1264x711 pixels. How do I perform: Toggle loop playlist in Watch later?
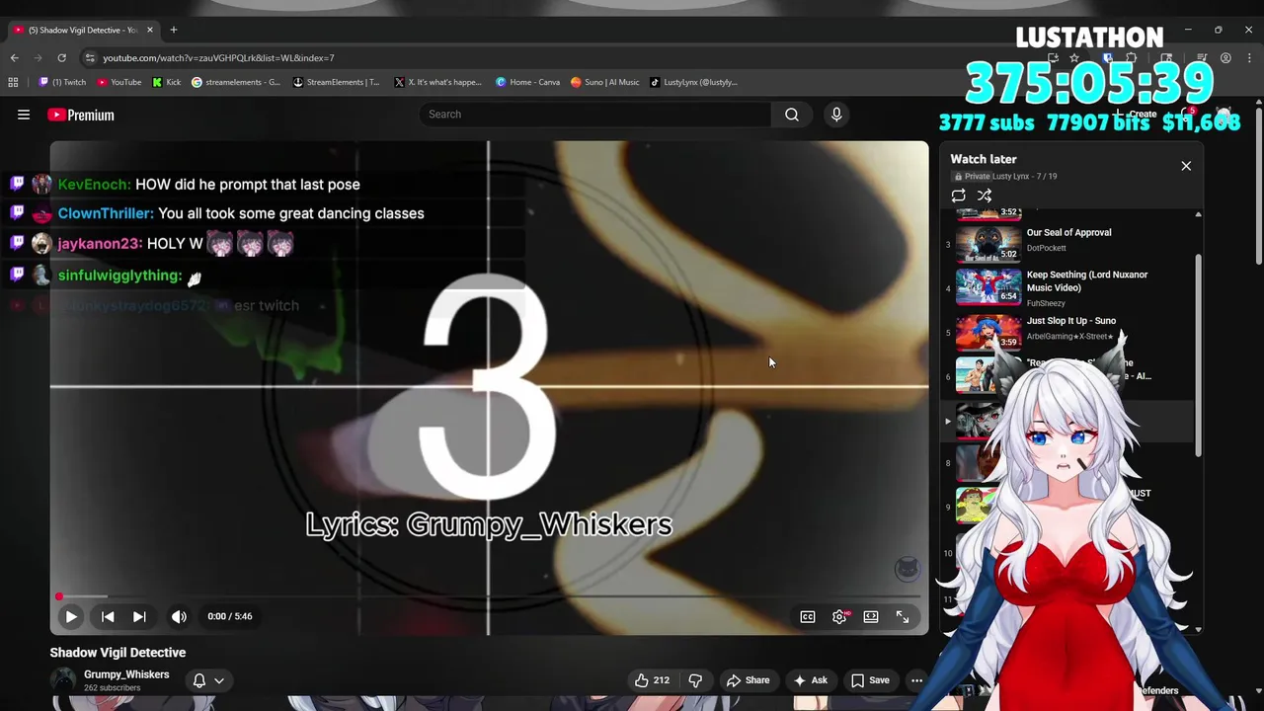pyautogui.click(x=959, y=196)
